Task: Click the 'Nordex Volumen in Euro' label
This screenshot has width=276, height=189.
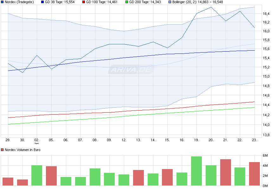Action: tap(22, 150)
